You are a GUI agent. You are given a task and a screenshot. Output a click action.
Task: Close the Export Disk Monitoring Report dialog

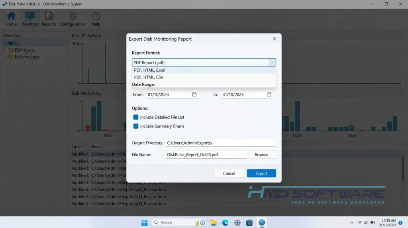point(274,39)
